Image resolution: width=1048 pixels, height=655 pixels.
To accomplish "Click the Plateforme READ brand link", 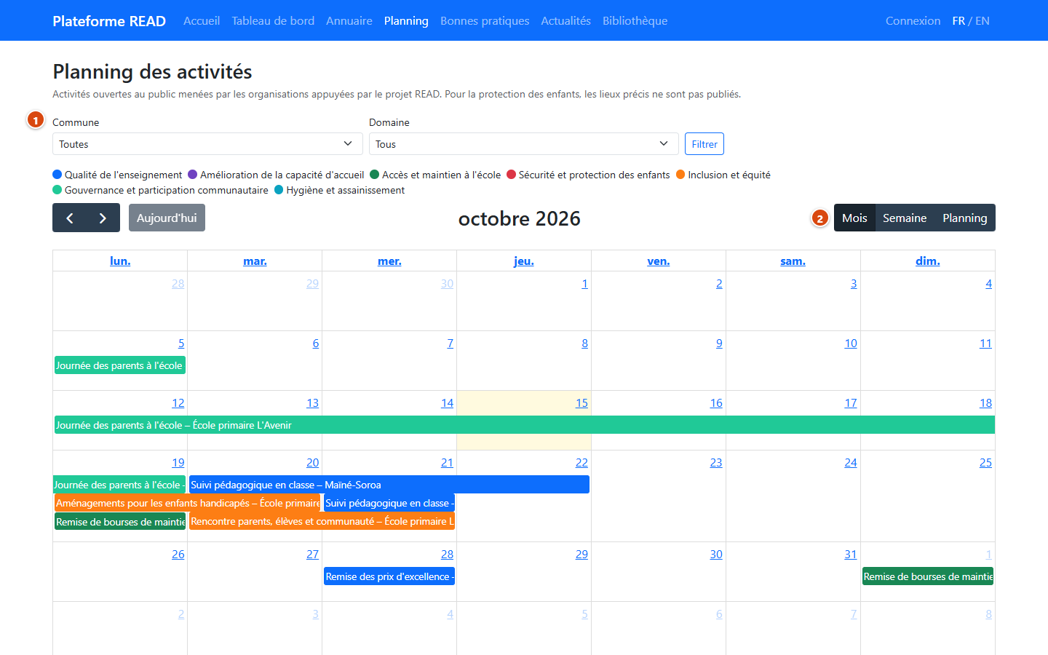I will (x=109, y=20).
